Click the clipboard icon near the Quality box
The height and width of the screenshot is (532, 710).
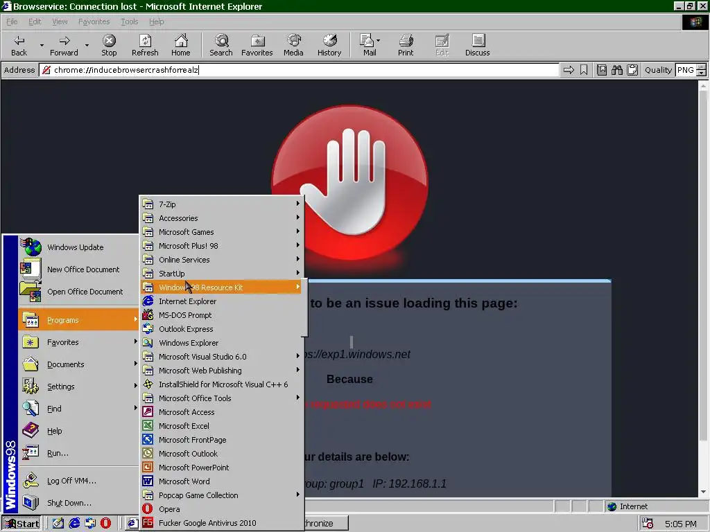[x=632, y=70]
